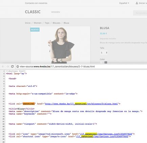
Task: Click the CLASSIC store logo
Action: click(x=33, y=12)
